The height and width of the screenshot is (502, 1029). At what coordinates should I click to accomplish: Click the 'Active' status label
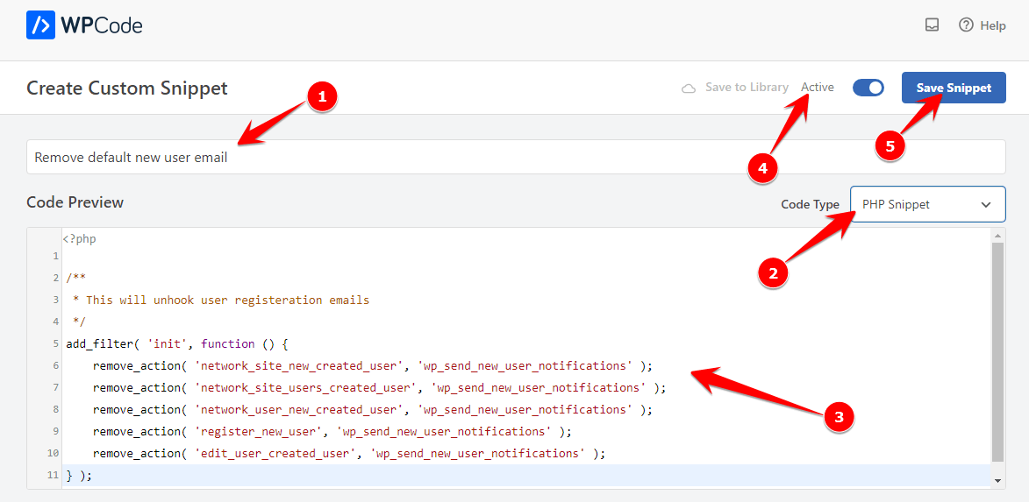(x=818, y=87)
